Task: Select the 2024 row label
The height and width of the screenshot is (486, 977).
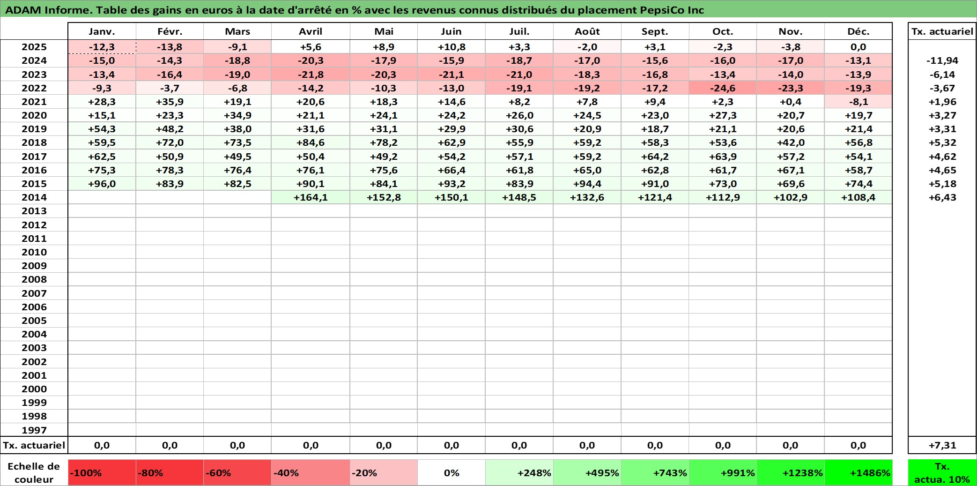Action: tap(34, 60)
